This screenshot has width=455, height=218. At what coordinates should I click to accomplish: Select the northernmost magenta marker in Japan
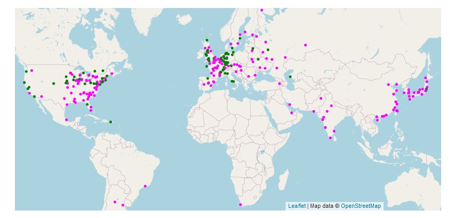point(426,78)
